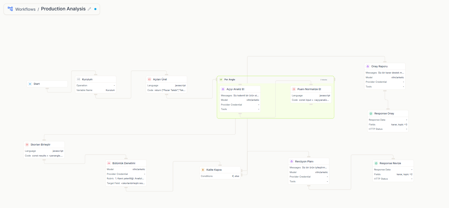Select the Revizyon Planı node title
Image resolution: width=449 pixels, height=208 pixels.
(x=304, y=161)
